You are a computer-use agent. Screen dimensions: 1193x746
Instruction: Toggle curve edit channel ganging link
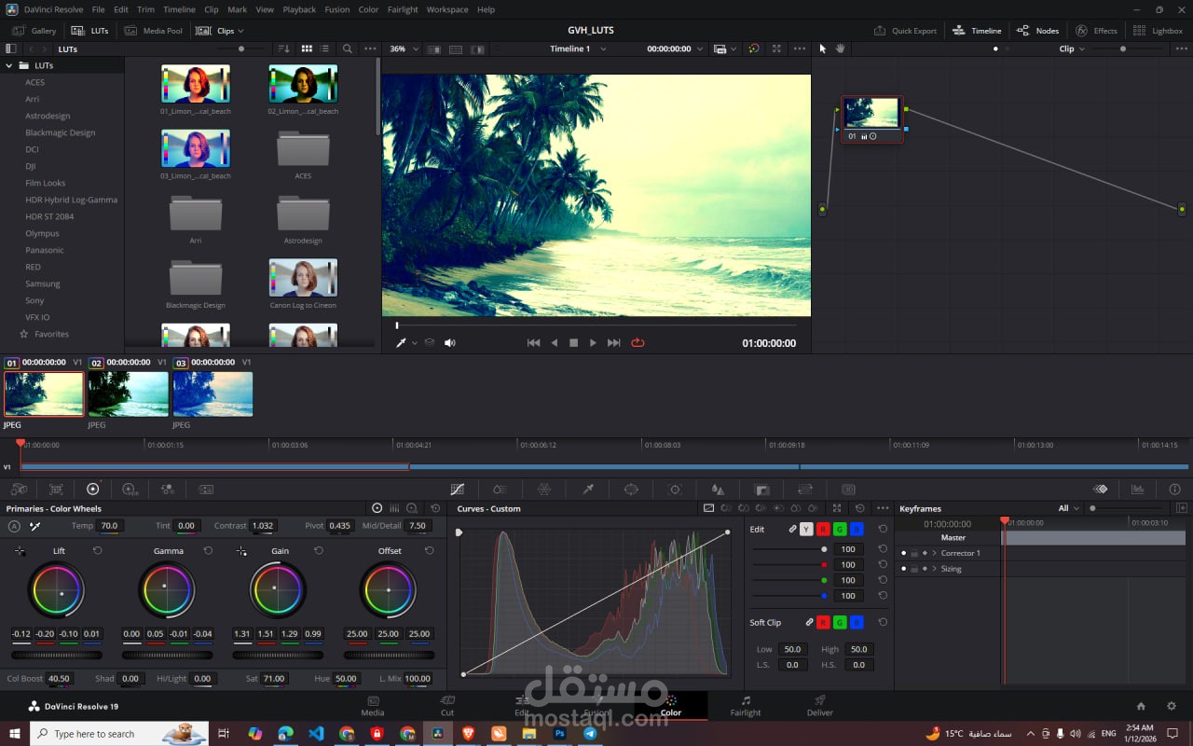coord(792,529)
